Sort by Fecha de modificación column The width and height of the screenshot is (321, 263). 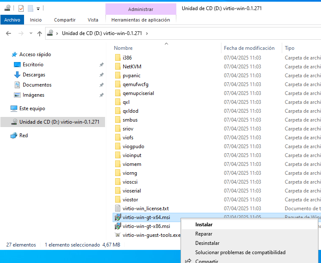tap(249, 48)
